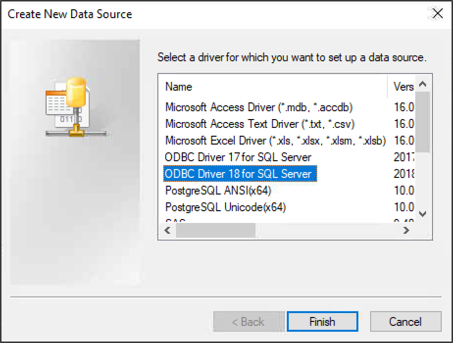The image size is (453, 343).
Task: Select PostgreSQL ANSI(x64) driver
Action: (x=218, y=191)
